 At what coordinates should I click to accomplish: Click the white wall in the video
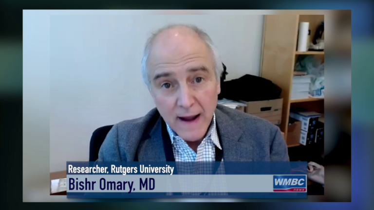[97, 73]
